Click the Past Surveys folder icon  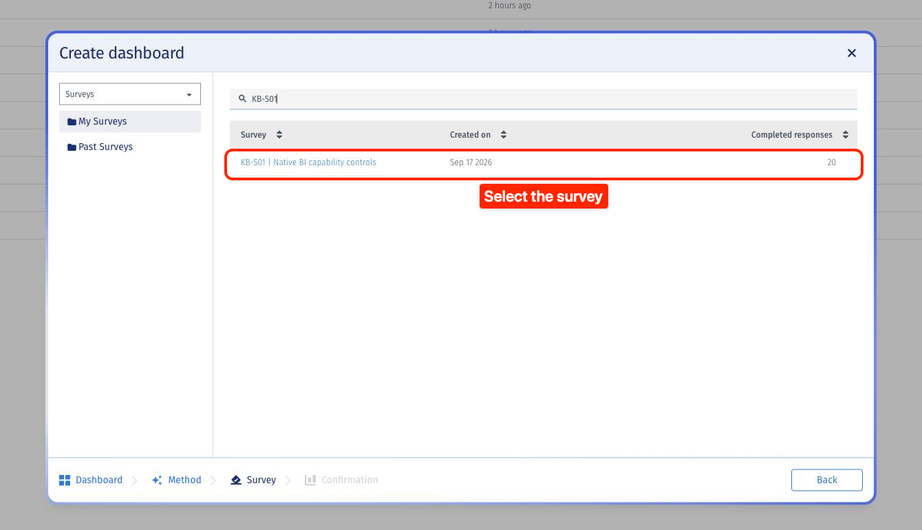(x=72, y=147)
